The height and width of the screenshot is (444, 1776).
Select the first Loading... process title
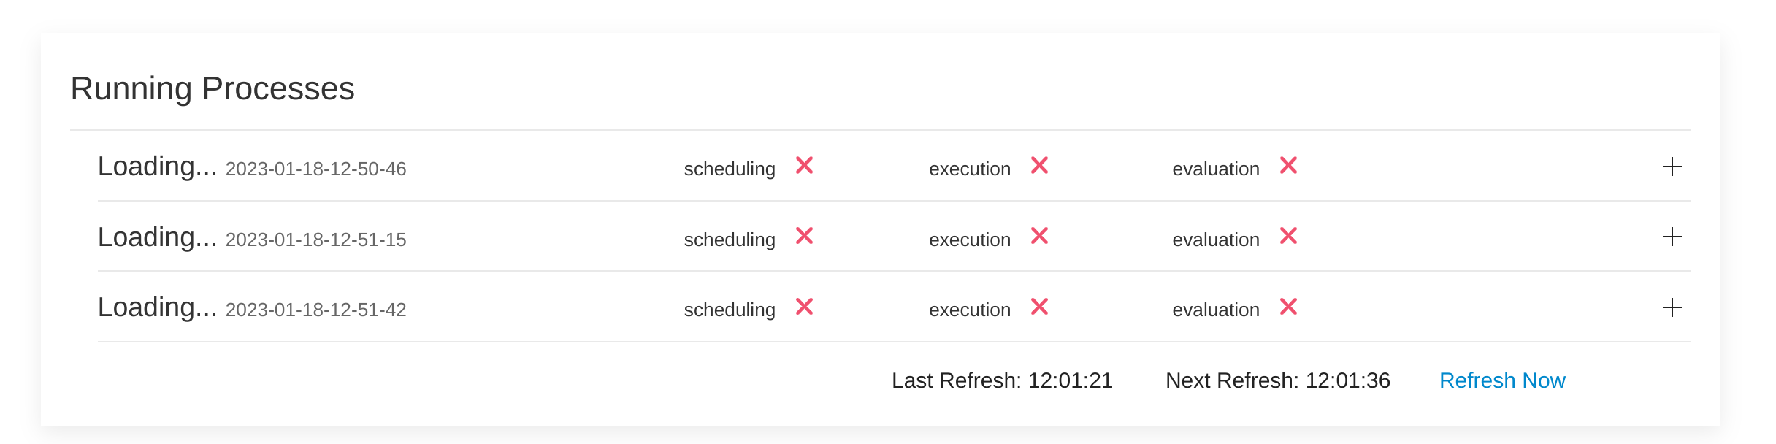pos(157,166)
